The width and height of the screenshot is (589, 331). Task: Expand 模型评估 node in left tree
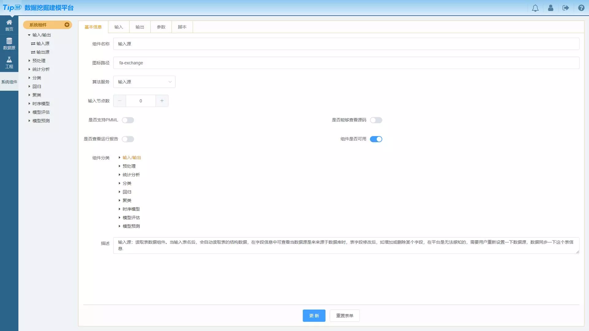tap(29, 112)
